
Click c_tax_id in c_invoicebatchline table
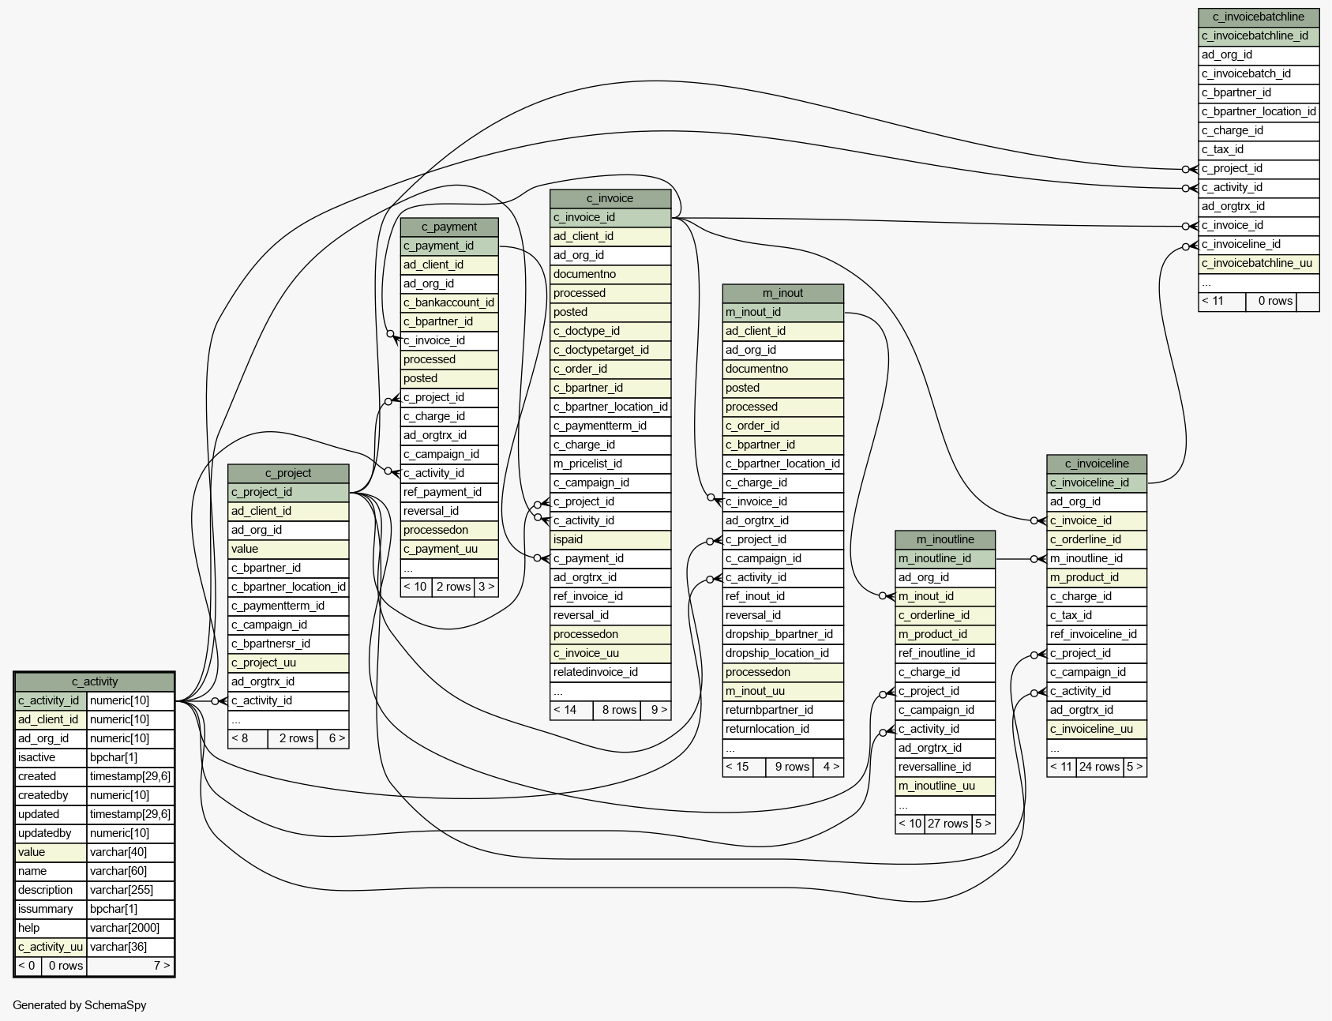coord(1259,149)
